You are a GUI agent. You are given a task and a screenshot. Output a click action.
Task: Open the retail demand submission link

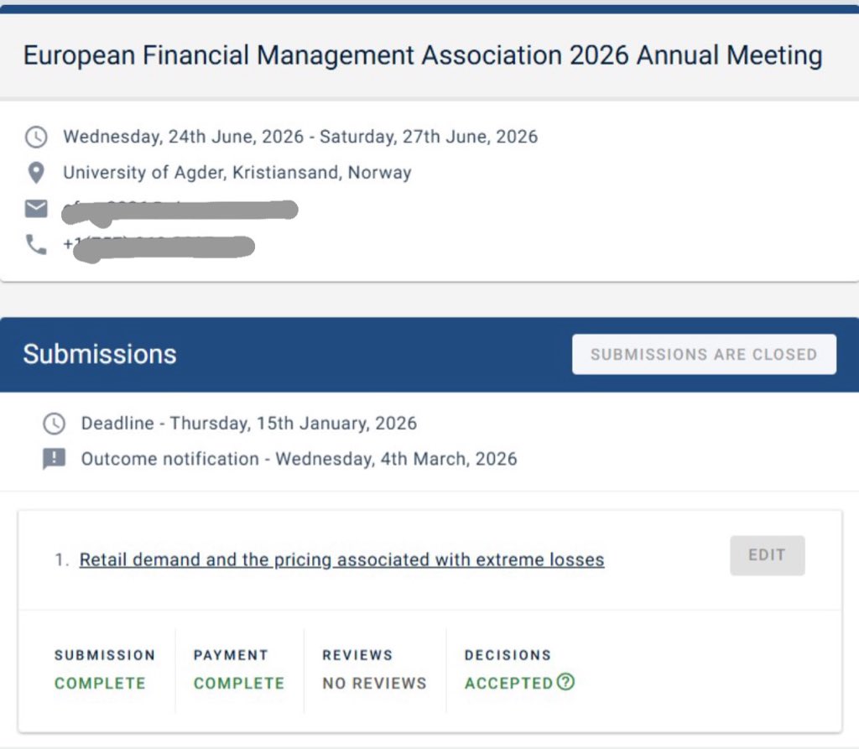point(341,559)
